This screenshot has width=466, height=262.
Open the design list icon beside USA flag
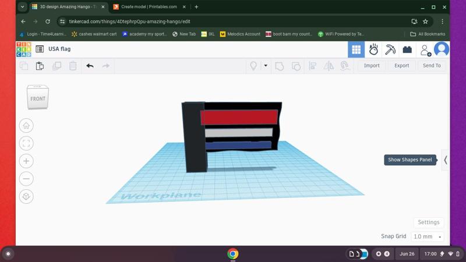tap(40, 49)
